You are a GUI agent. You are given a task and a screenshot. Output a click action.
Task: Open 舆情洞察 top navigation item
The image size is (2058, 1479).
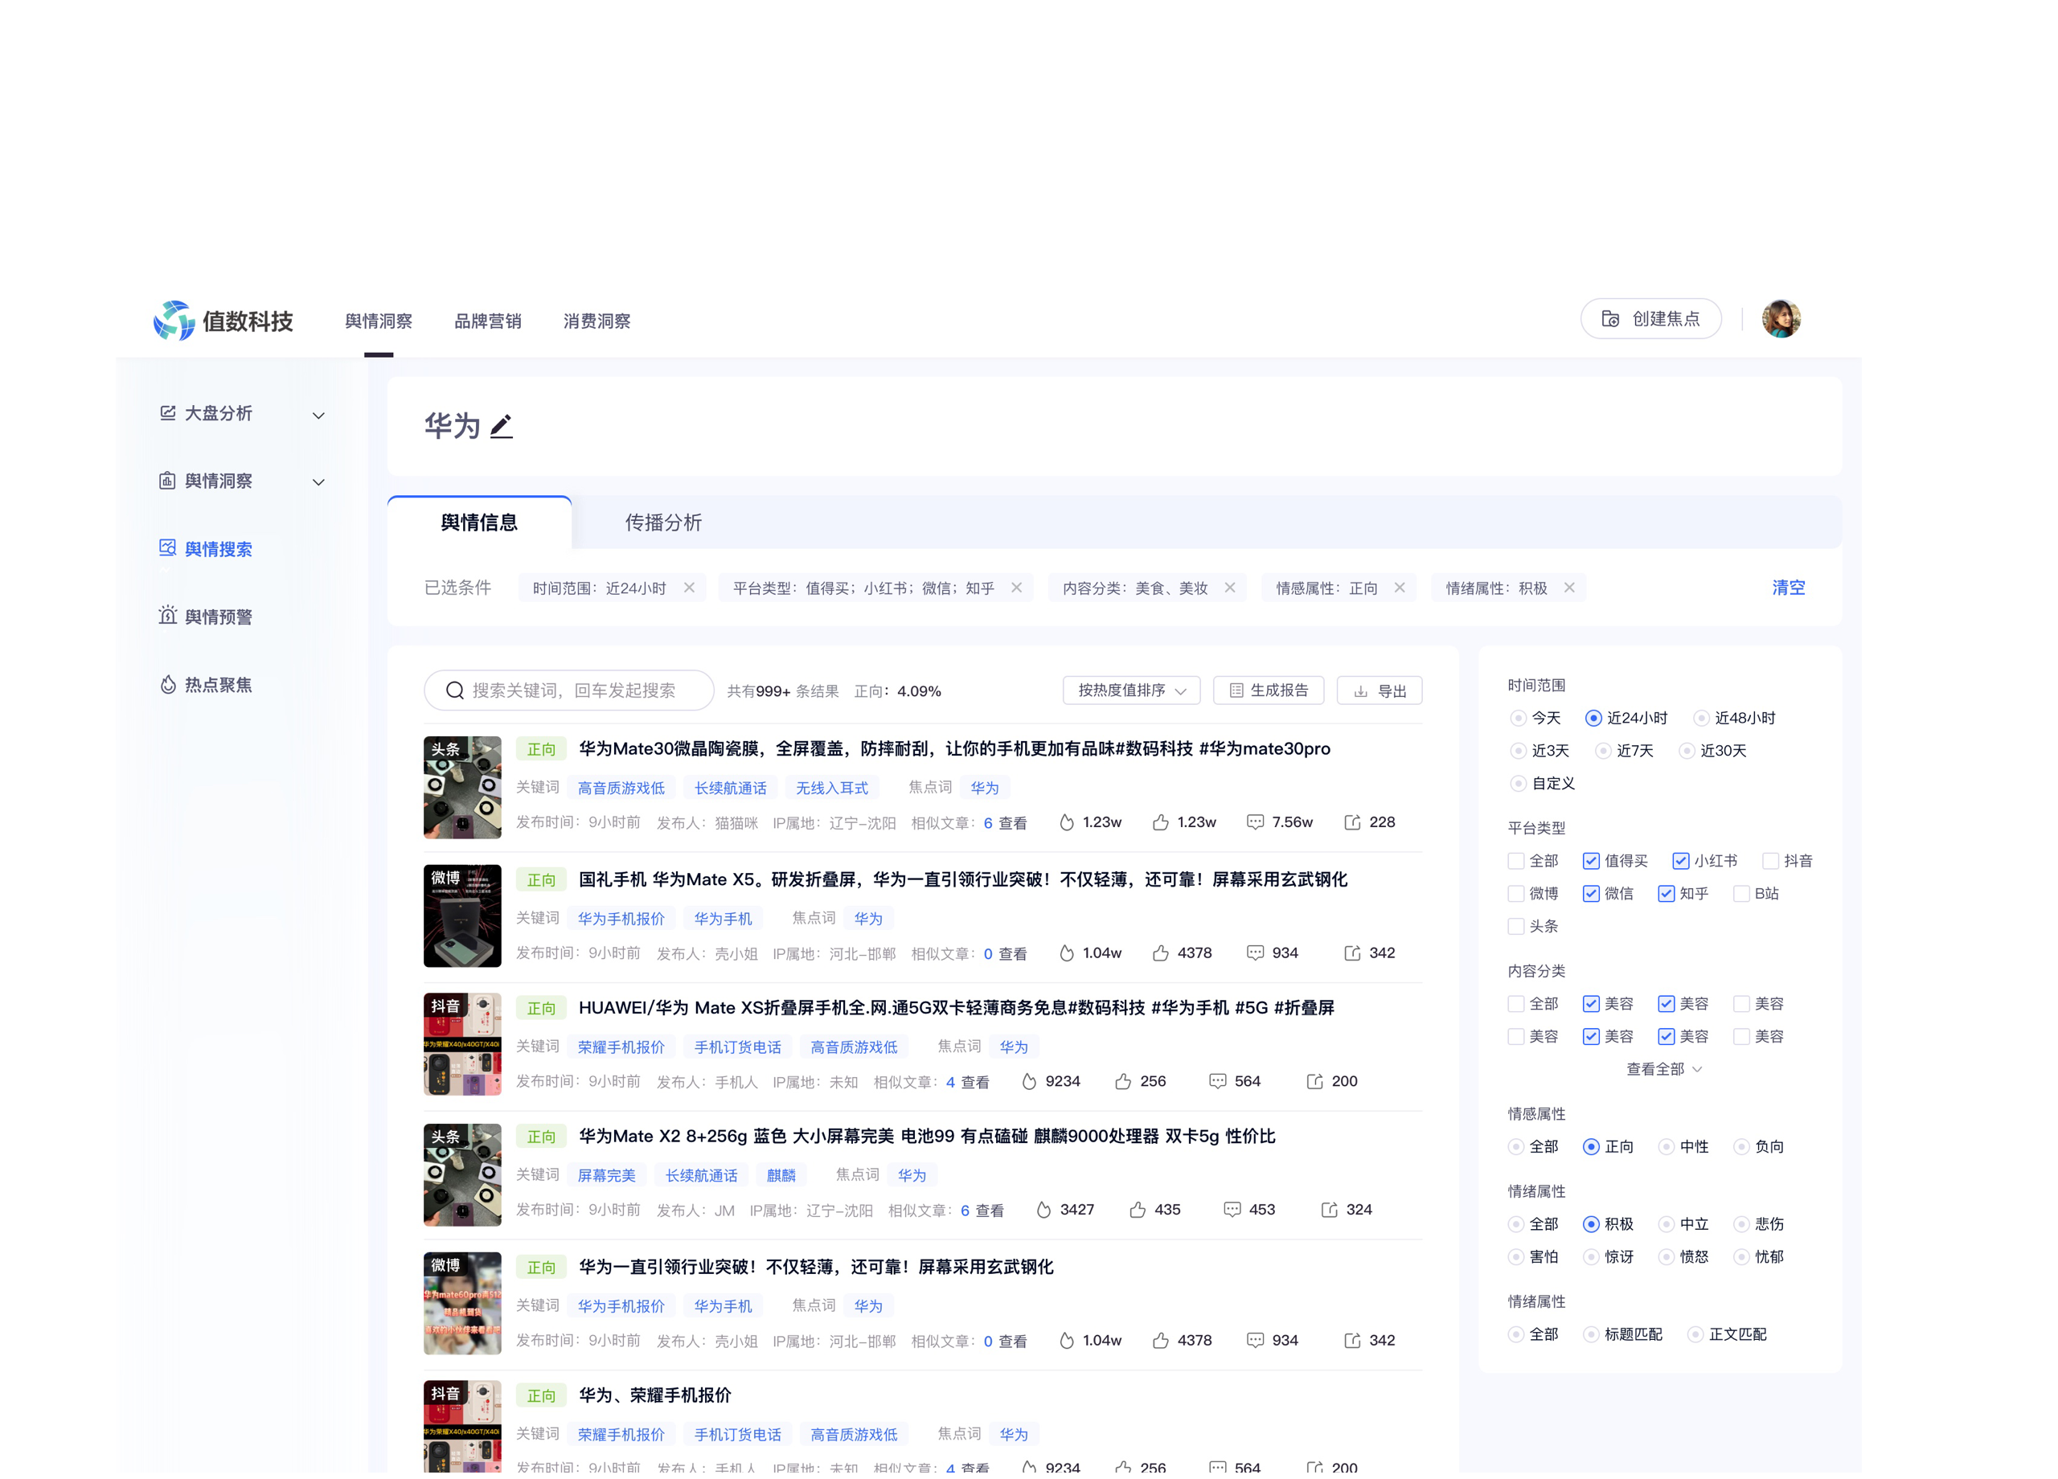coord(379,322)
